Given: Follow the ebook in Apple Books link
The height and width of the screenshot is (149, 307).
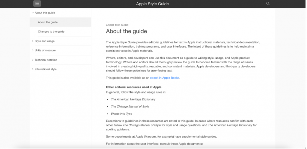Looking at the screenshot, I should [x=165, y=78].
